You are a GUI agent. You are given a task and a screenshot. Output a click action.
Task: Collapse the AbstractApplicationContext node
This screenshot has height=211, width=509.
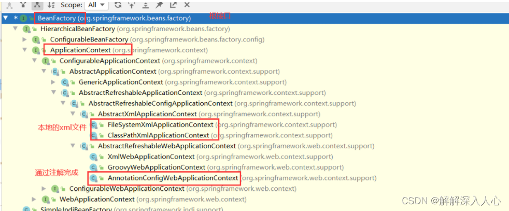click(44, 71)
